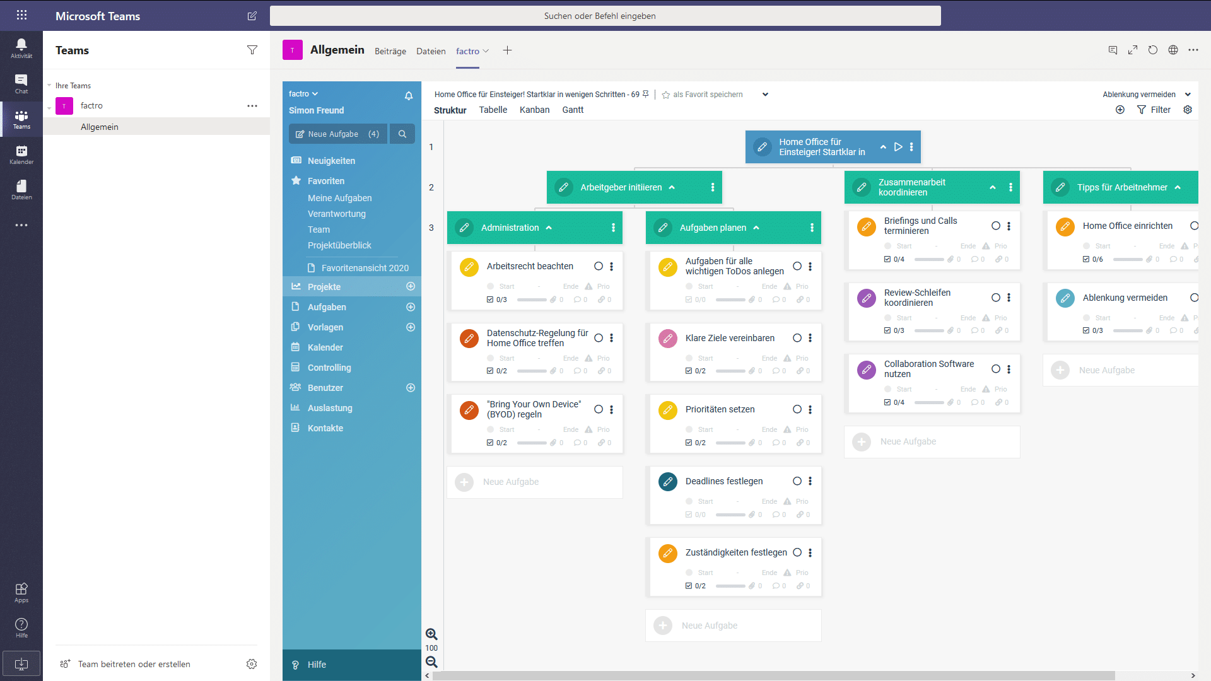The image size is (1211, 681).
Task: Click the Filter button
Action: coord(1154,110)
